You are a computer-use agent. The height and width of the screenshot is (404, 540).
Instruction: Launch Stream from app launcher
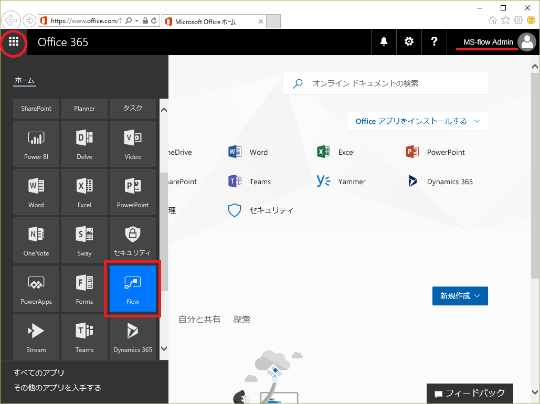pyautogui.click(x=36, y=336)
